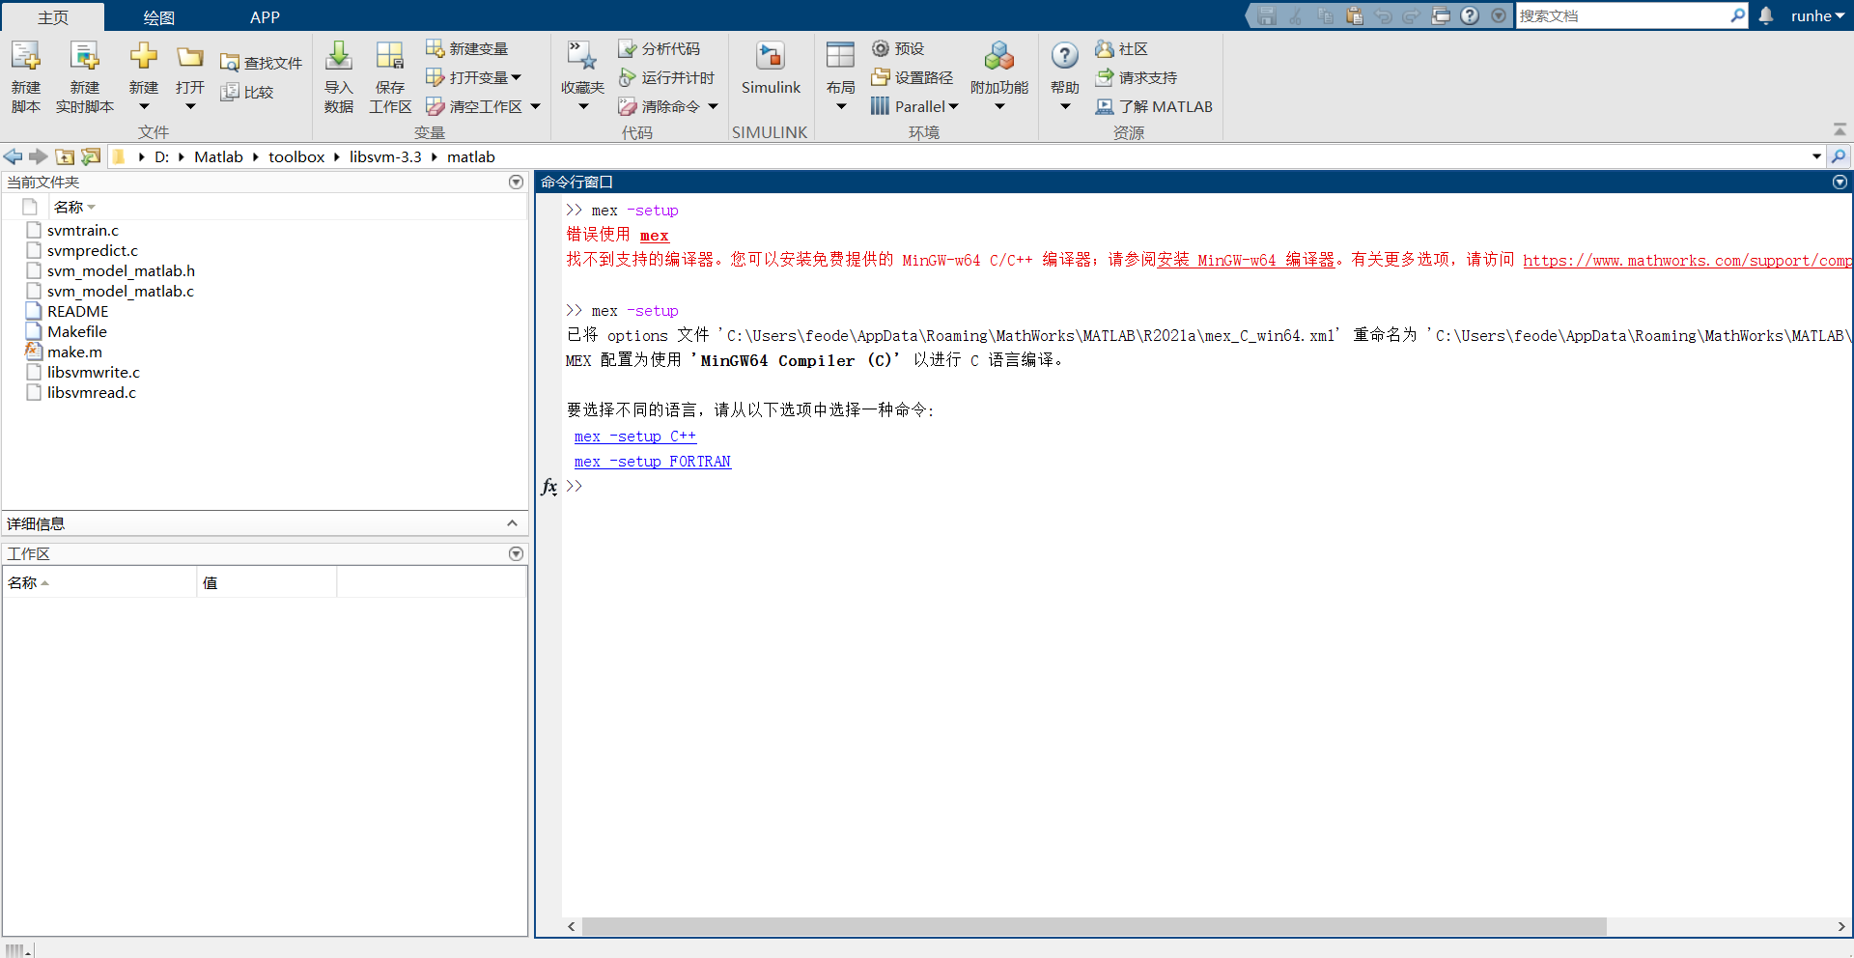
Task: Go forward in folder history
Action: (x=39, y=156)
